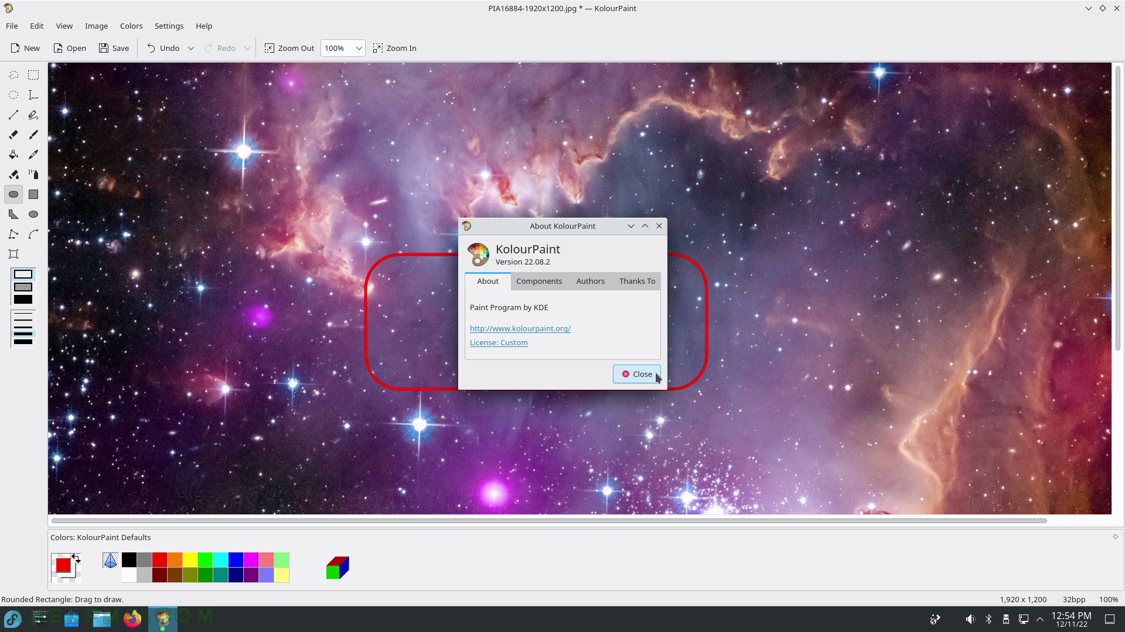This screenshot has width=1125, height=632.
Task: Choose the no-fill outline style option
Action: [x=23, y=274]
